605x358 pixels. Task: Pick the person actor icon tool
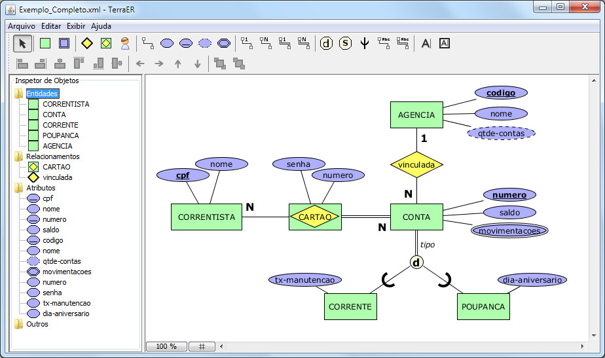[125, 43]
